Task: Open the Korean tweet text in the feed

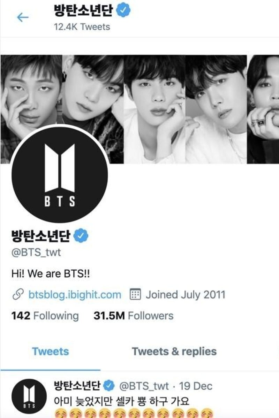Action: 122,401
